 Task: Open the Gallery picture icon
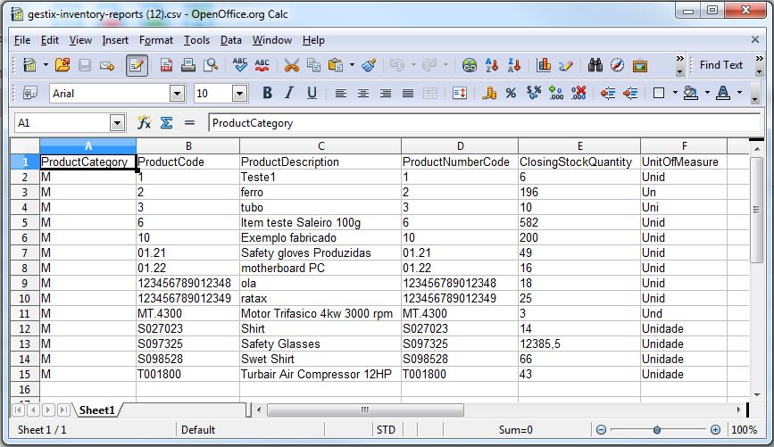(640, 65)
